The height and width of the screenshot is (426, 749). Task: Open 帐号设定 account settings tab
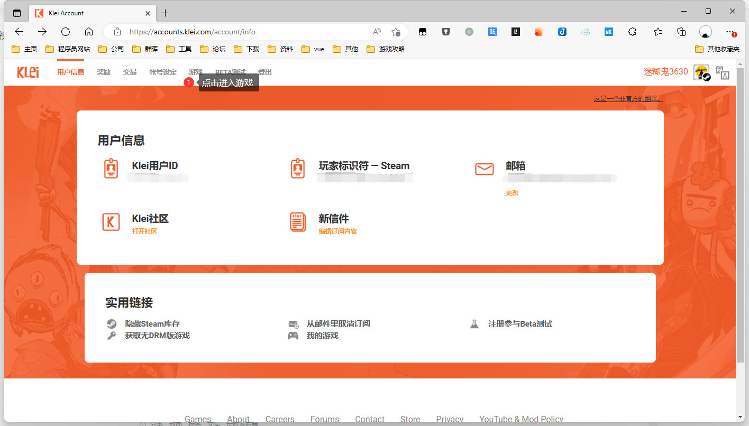[x=163, y=72]
